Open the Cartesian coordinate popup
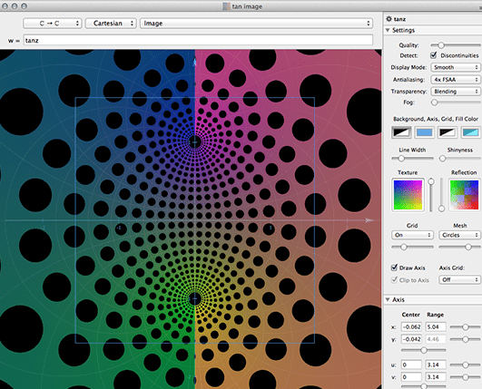Viewport: 482px width, 389px height. 111,24
